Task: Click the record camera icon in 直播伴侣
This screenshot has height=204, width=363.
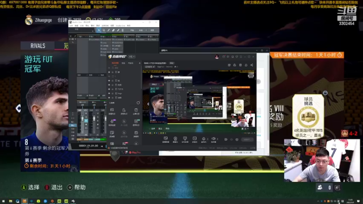Action: click(x=226, y=140)
